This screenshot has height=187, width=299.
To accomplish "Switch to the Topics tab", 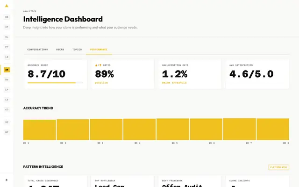I will click(77, 50).
